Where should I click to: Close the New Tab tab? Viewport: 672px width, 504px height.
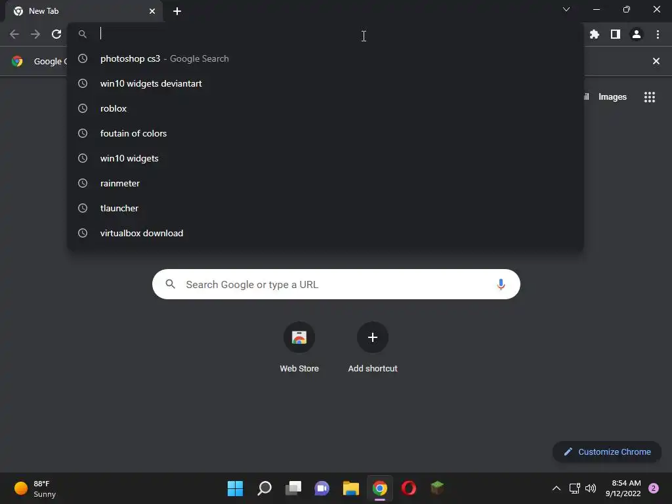click(x=152, y=11)
